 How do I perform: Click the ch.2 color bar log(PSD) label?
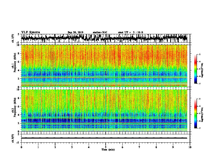click(x=202, y=115)
